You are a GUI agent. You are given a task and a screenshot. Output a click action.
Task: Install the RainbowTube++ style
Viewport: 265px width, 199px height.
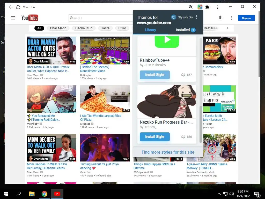click(x=155, y=75)
